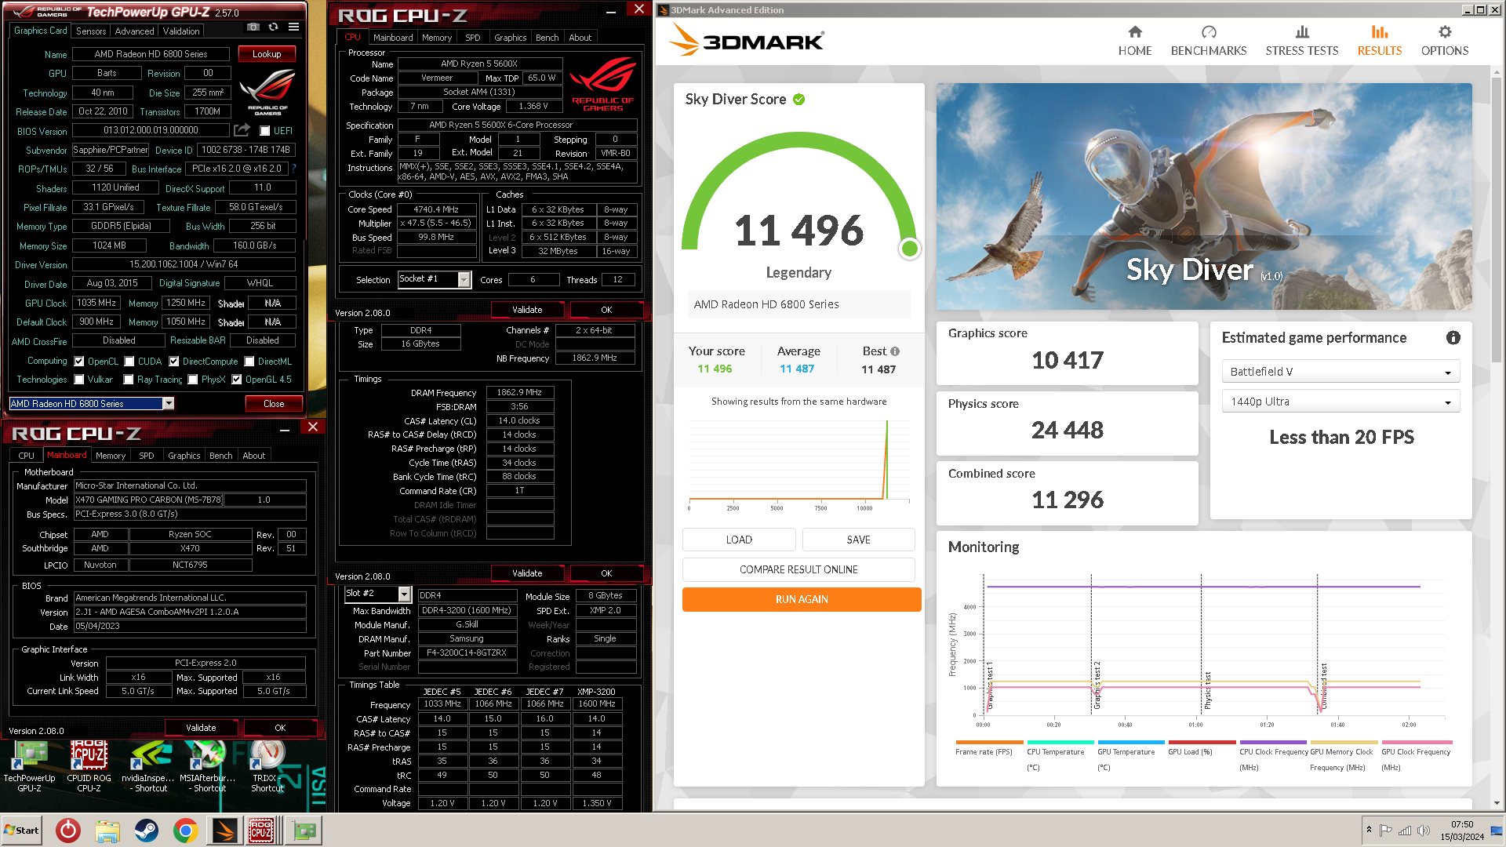Click Validate in lower-left CPU-Z window
This screenshot has width=1506, height=847.
click(x=201, y=728)
